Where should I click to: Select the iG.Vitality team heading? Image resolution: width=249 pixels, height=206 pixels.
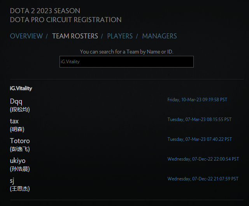(x=21, y=88)
